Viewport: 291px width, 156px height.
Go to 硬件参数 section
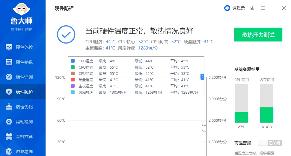[24, 62]
